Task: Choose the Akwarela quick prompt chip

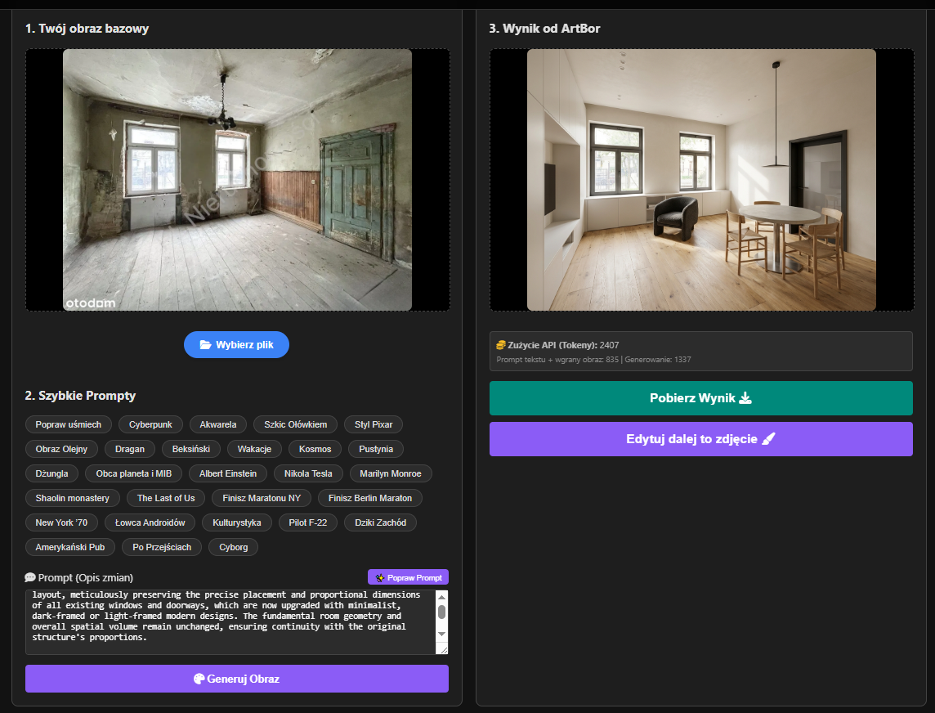Action: [x=218, y=424]
